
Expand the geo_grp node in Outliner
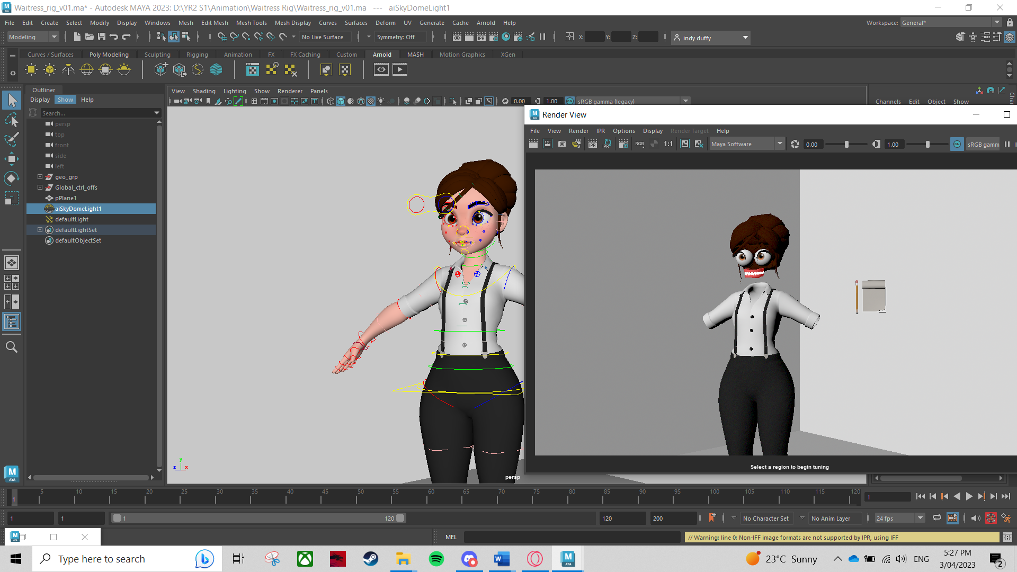(40, 176)
